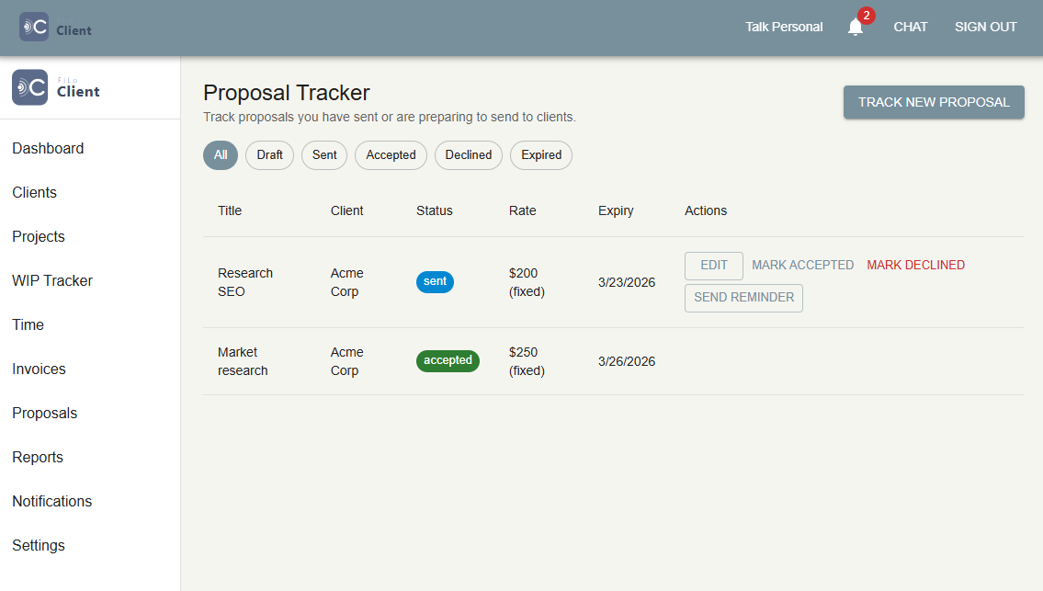
Task: Mark the Research SEO proposal declined
Action: (x=915, y=265)
